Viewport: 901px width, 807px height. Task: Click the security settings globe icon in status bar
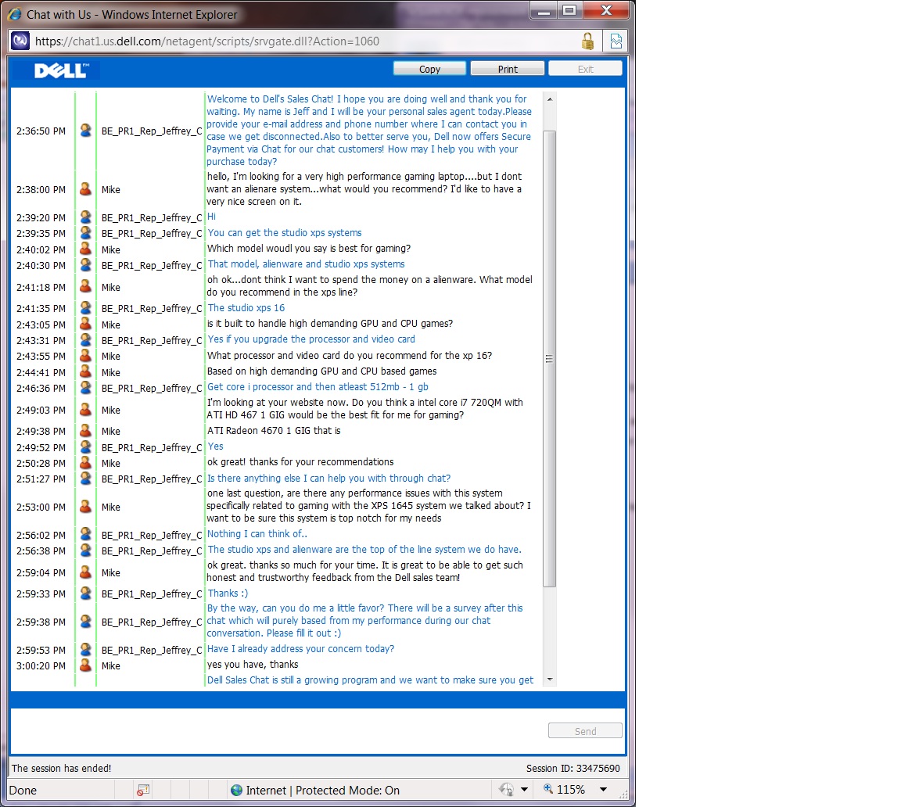click(x=506, y=790)
